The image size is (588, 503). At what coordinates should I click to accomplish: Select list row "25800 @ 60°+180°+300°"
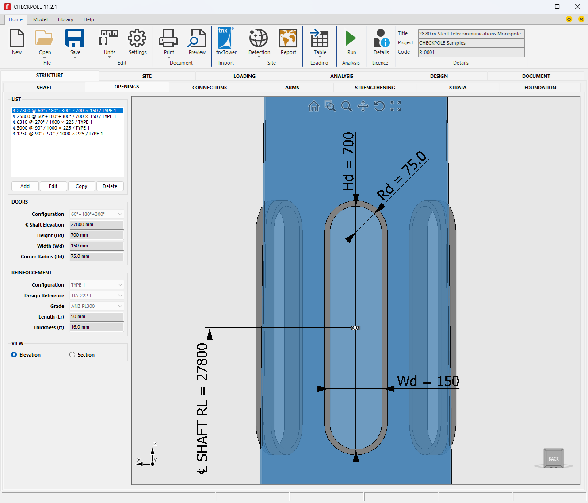tap(67, 116)
